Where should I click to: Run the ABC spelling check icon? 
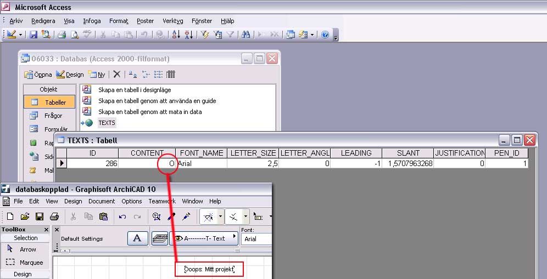click(x=87, y=35)
